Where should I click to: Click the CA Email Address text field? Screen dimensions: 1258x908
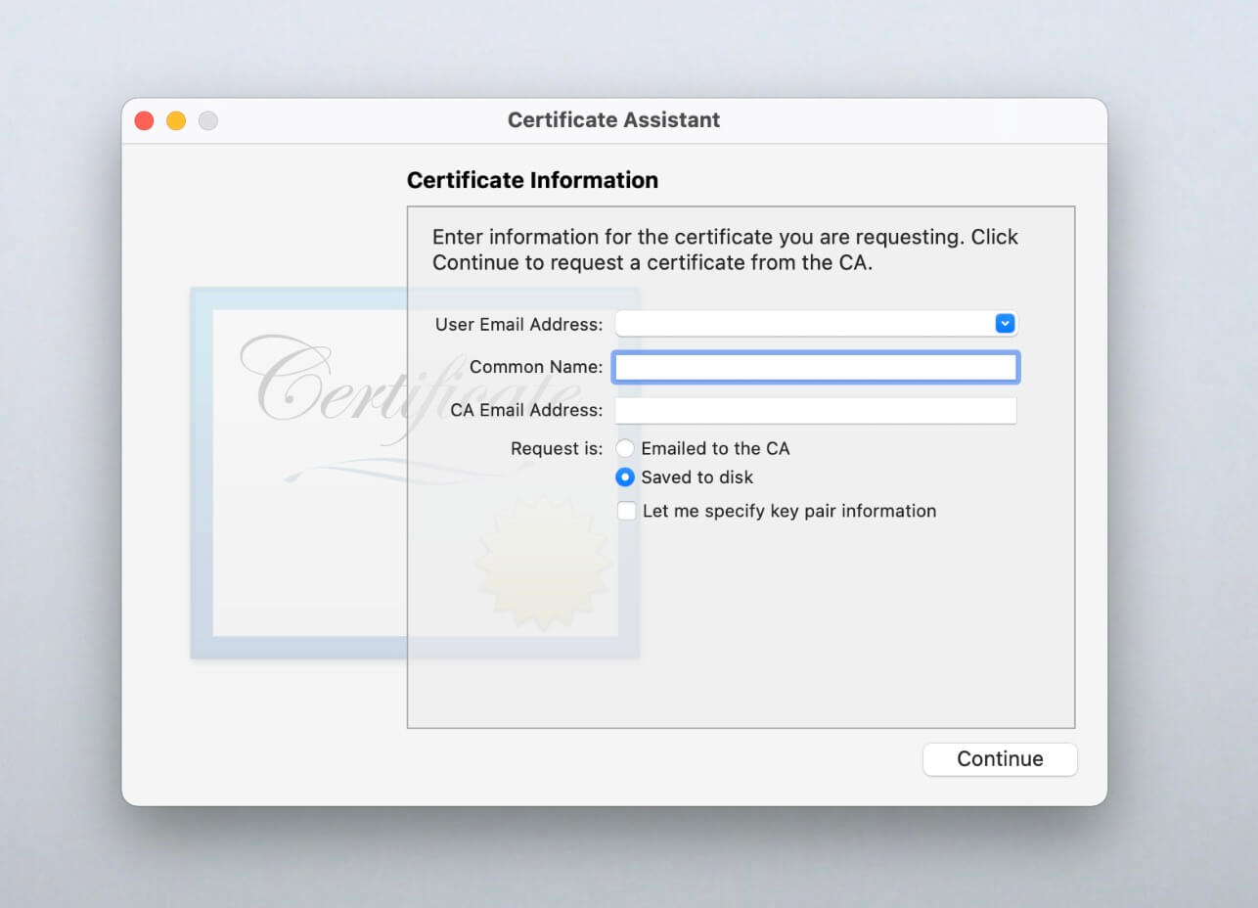coord(815,410)
